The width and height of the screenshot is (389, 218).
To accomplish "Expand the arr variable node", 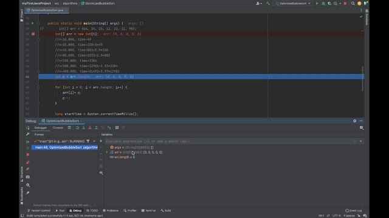I will 107,152.
